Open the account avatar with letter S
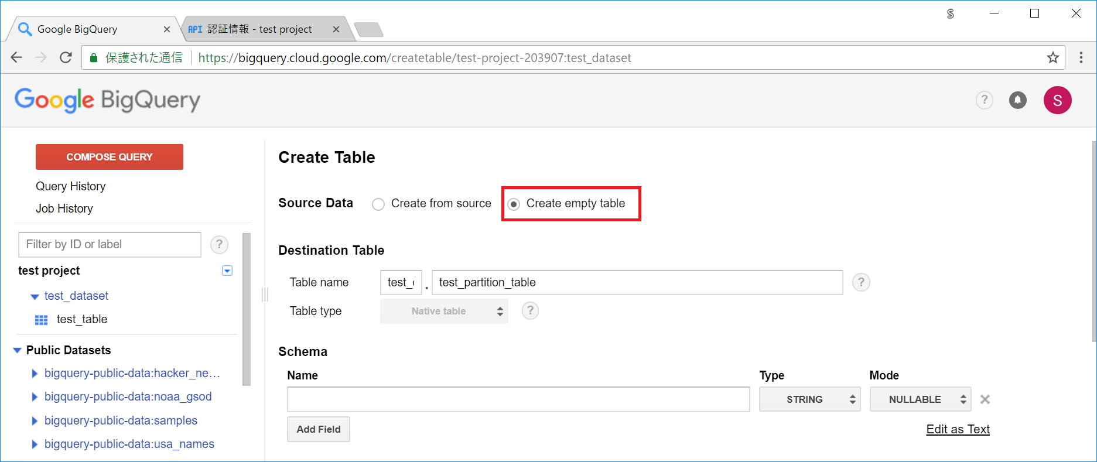 pyautogui.click(x=1058, y=100)
